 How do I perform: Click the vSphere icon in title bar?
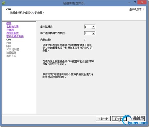tap(3, 3)
